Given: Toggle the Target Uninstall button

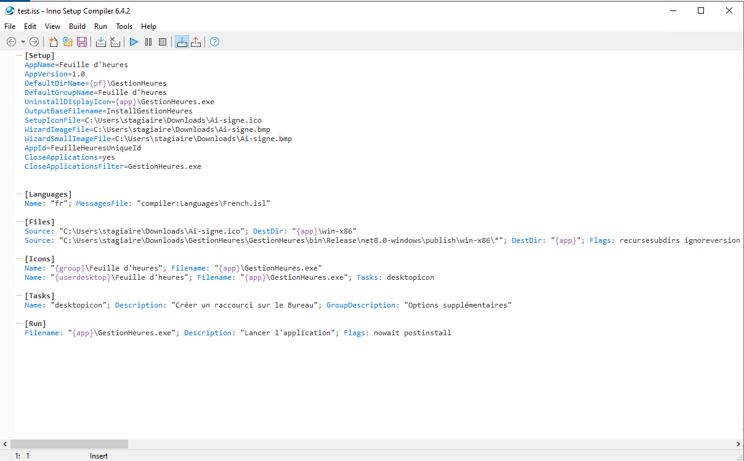Looking at the screenshot, I should tap(196, 42).
